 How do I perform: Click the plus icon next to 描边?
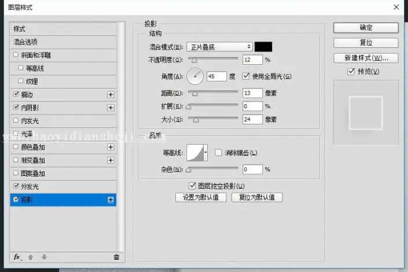click(111, 94)
